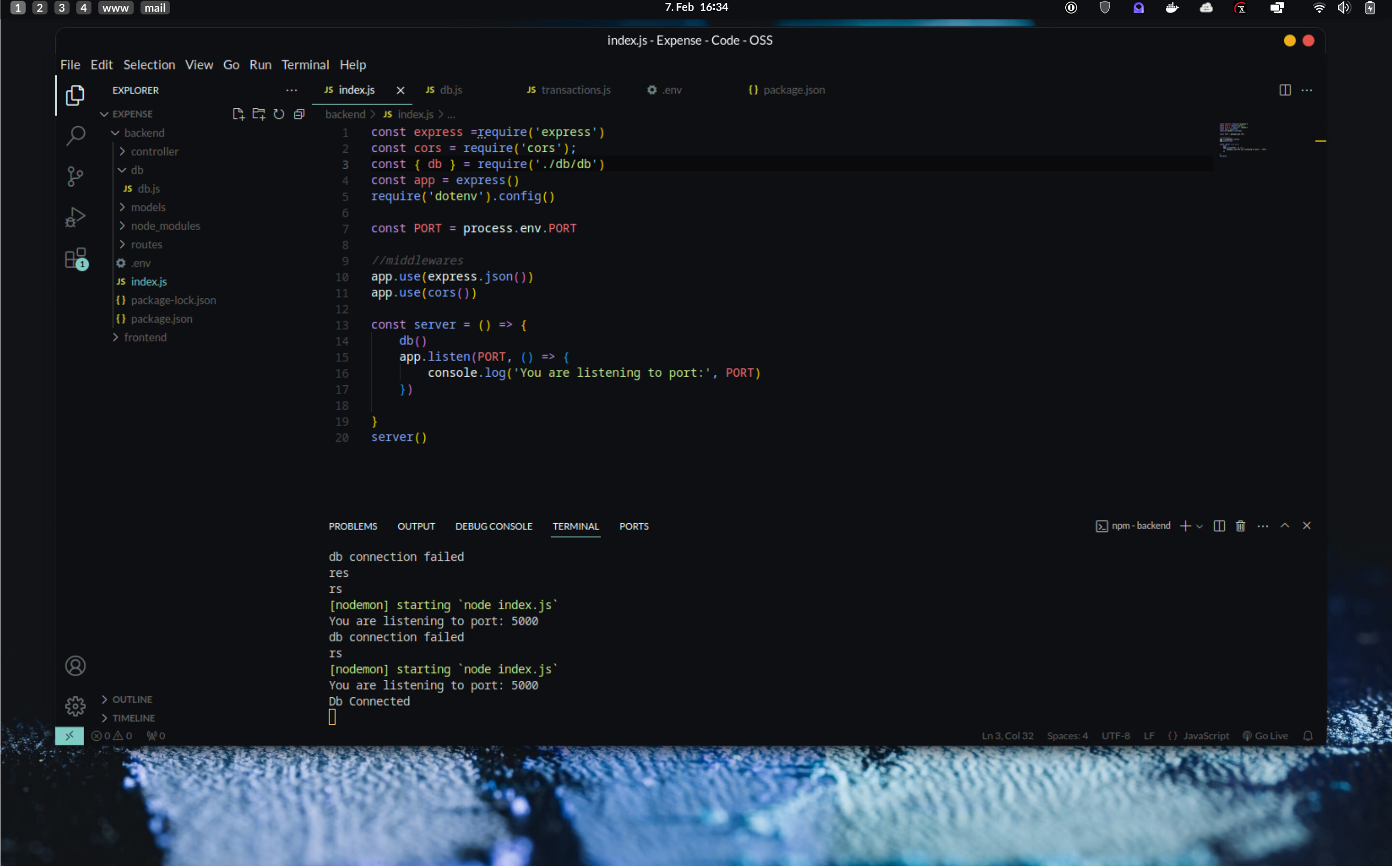This screenshot has height=866, width=1392.
Task: Open db.js in the file tree
Action: [148, 189]
